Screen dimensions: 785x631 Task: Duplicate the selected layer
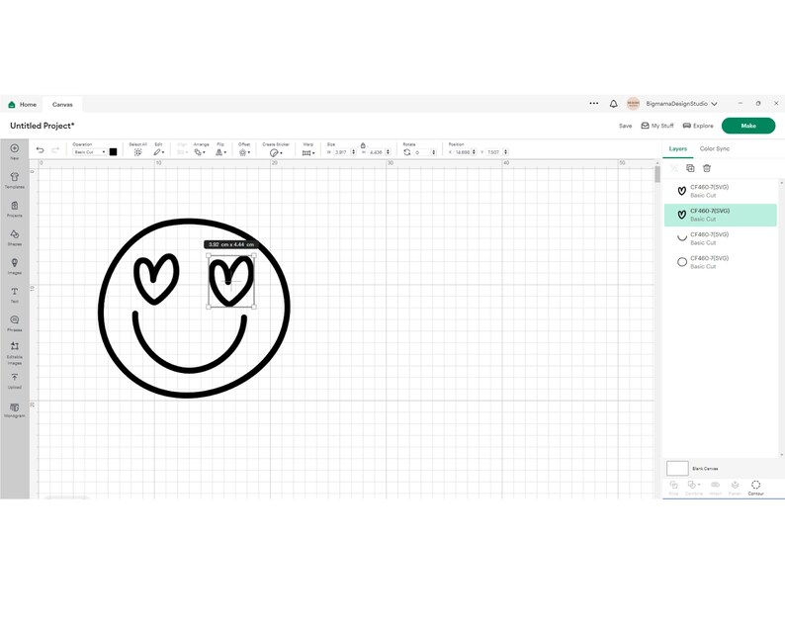pos(690,168)
